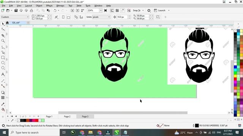Toggle Show rulers button

click(x=112, y=11)
